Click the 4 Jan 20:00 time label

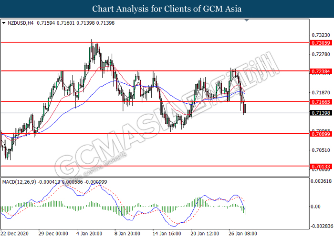(x=89, y=234)
